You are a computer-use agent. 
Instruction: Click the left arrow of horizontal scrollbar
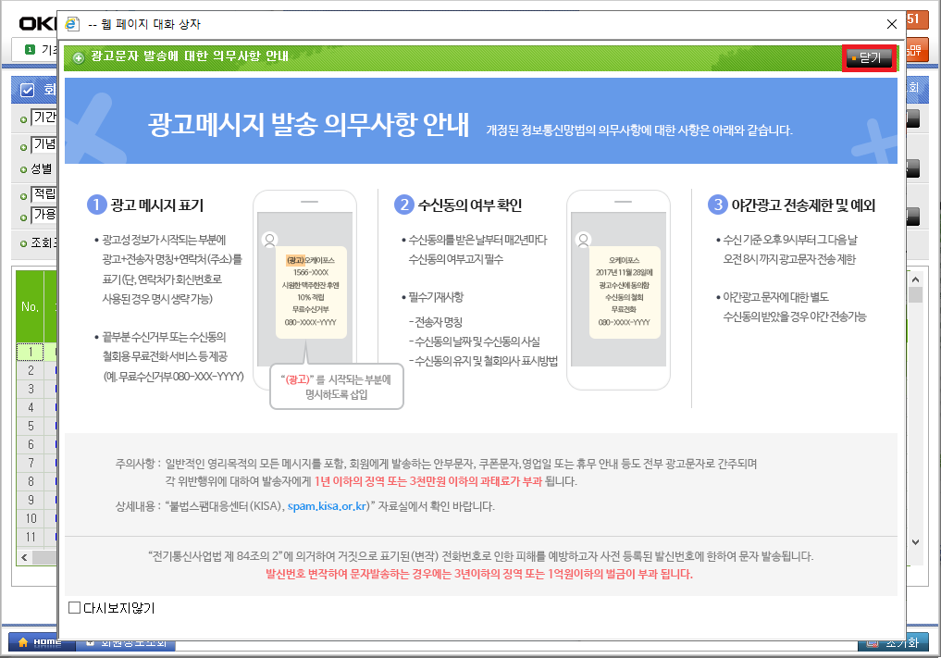25,557
